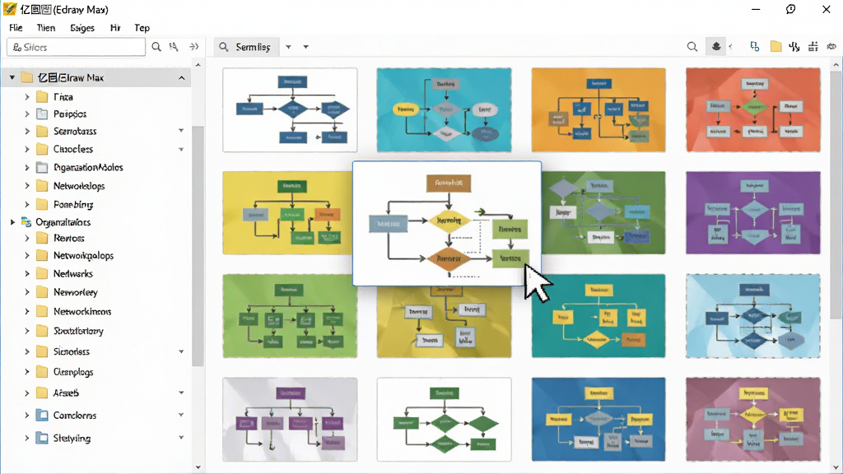Click the double-arrow icon in the left panel toolbar
The width and height of the screenshot is (843, 474).
click(x=194, y=47)
